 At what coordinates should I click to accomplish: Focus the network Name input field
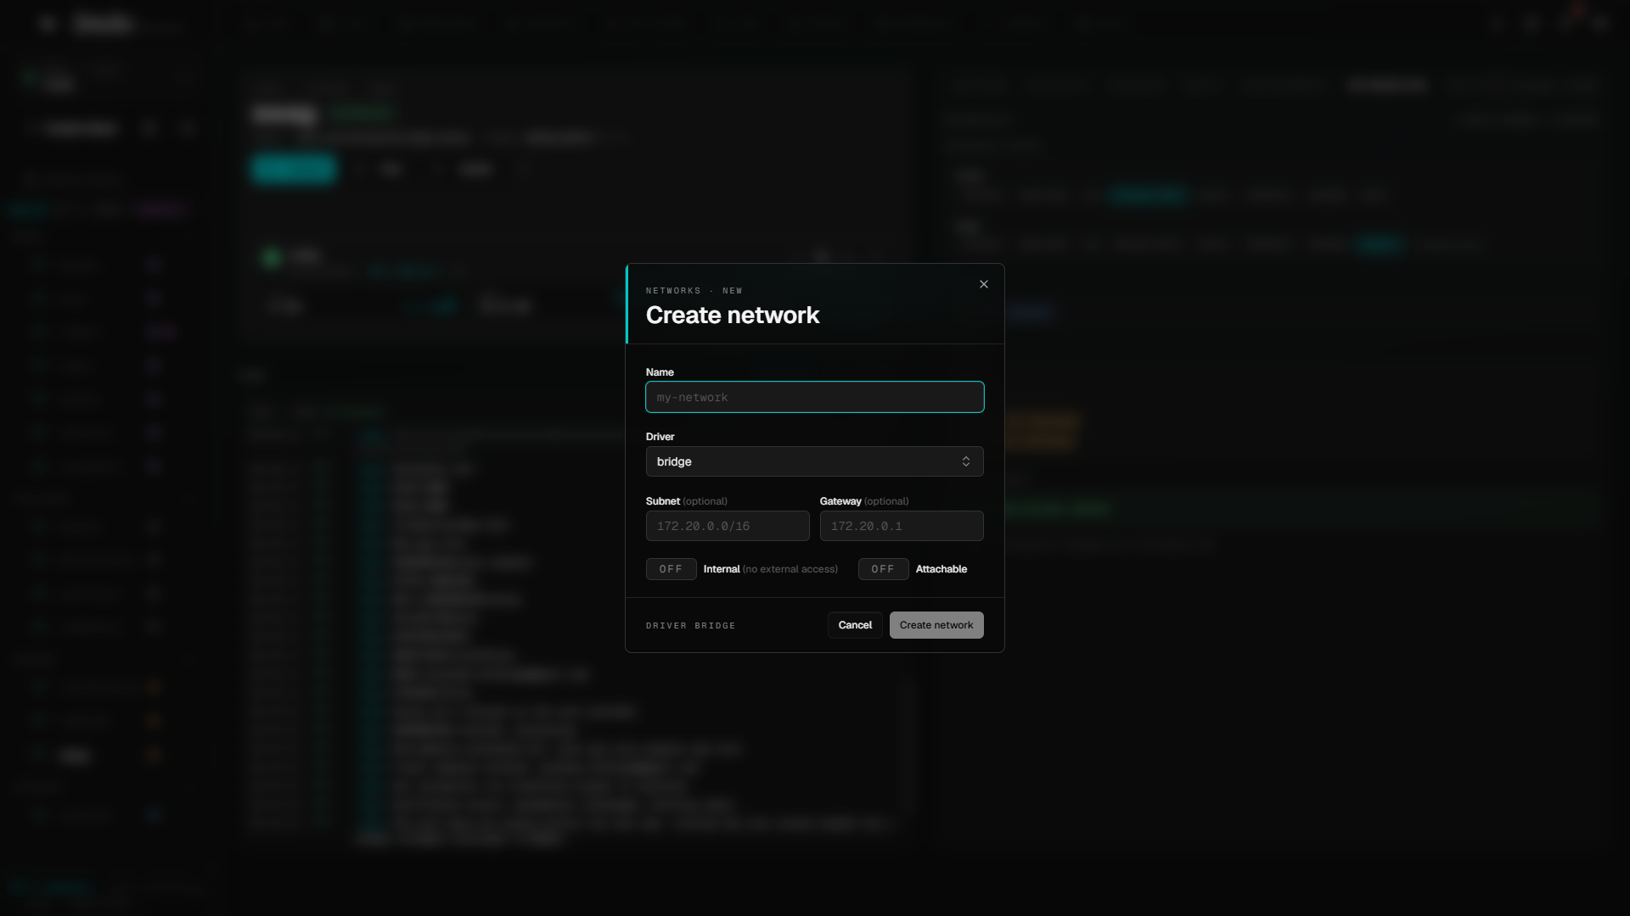815,397
